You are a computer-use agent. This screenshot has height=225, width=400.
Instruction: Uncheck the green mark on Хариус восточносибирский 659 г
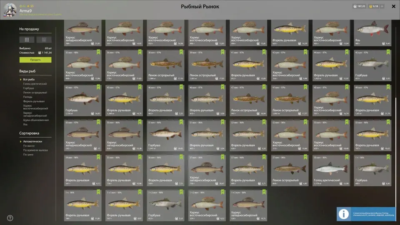[347, 122]
